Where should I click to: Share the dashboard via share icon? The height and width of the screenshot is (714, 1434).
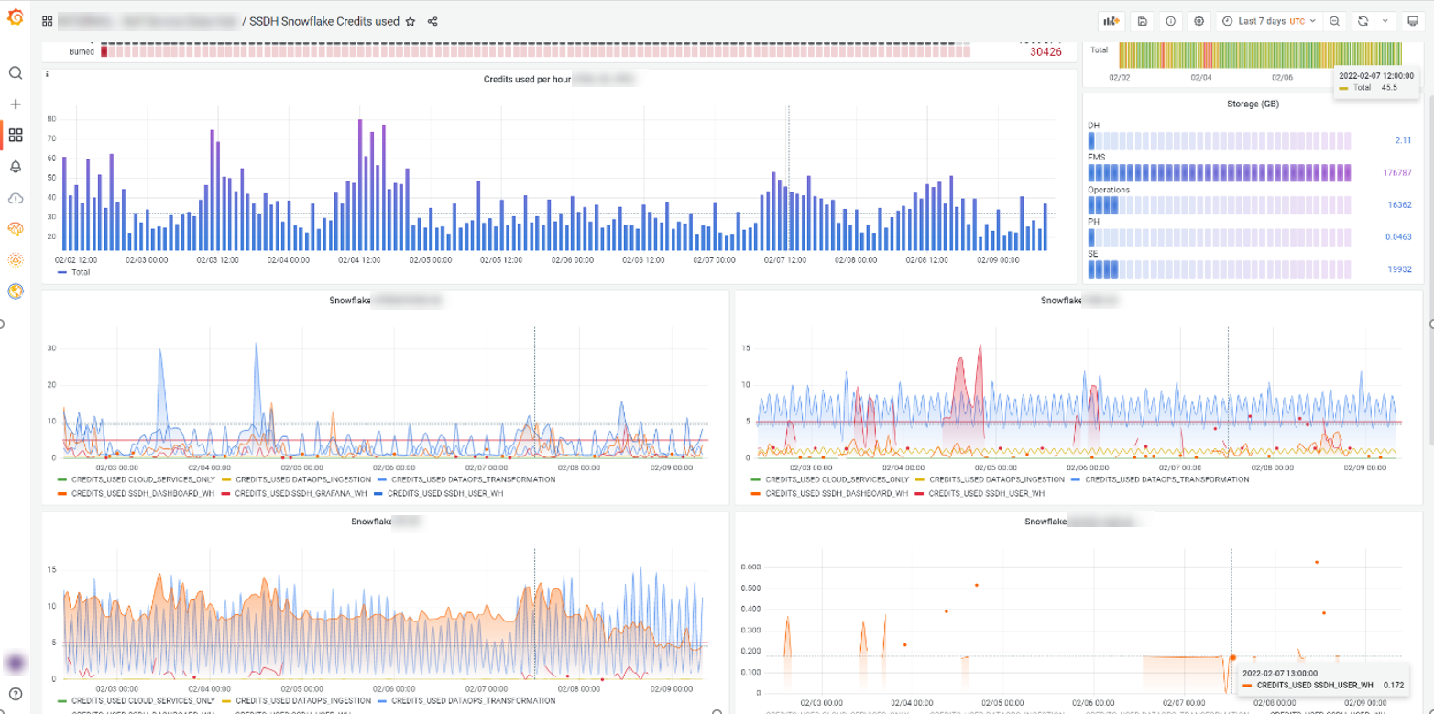[432, 21]
